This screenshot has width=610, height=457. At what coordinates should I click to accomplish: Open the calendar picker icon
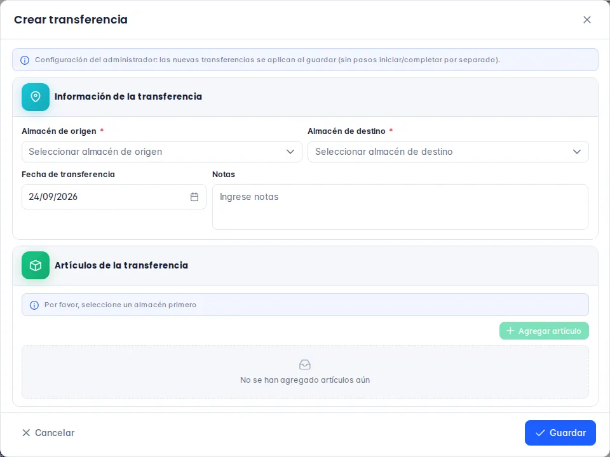coord(194,197)
